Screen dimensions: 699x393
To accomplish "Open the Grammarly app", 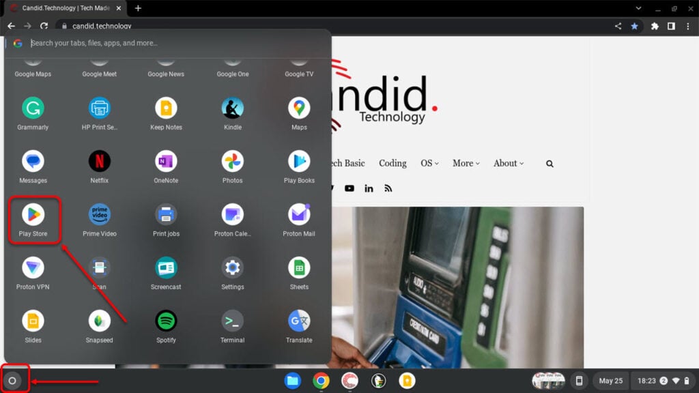I will click(33, 108).
